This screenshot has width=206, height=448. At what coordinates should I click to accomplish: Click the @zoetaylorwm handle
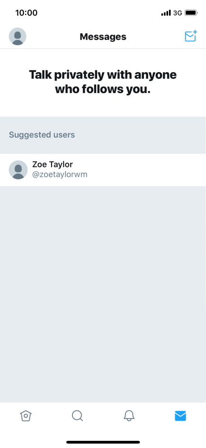click(x=60, y=175)
